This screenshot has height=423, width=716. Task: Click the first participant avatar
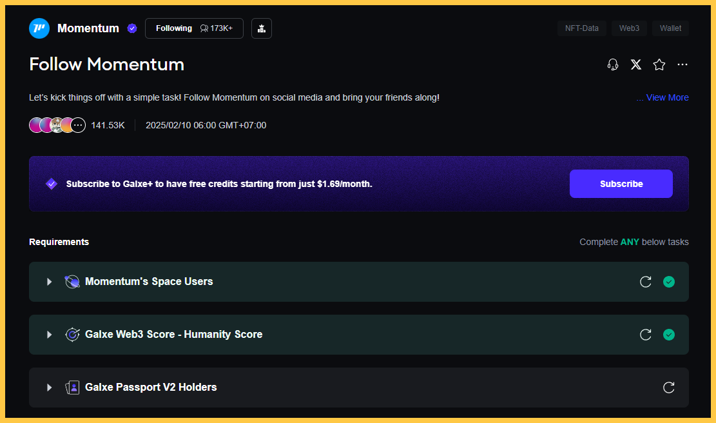point(35,124)
